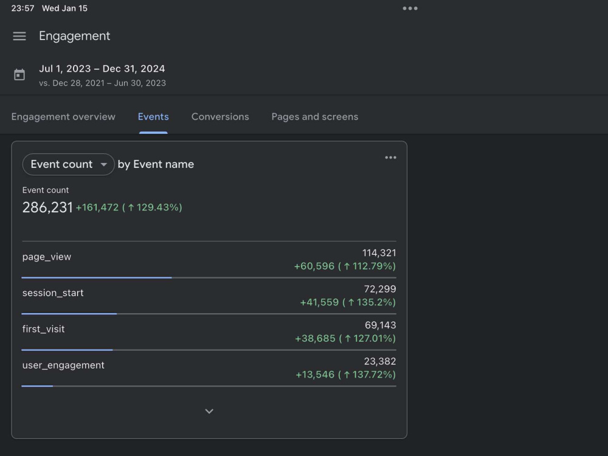Click the total event count 286,231

click(47, 207)
